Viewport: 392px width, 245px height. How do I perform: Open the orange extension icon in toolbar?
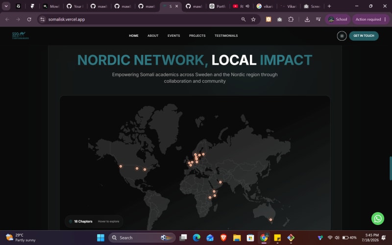click(268, 19)
